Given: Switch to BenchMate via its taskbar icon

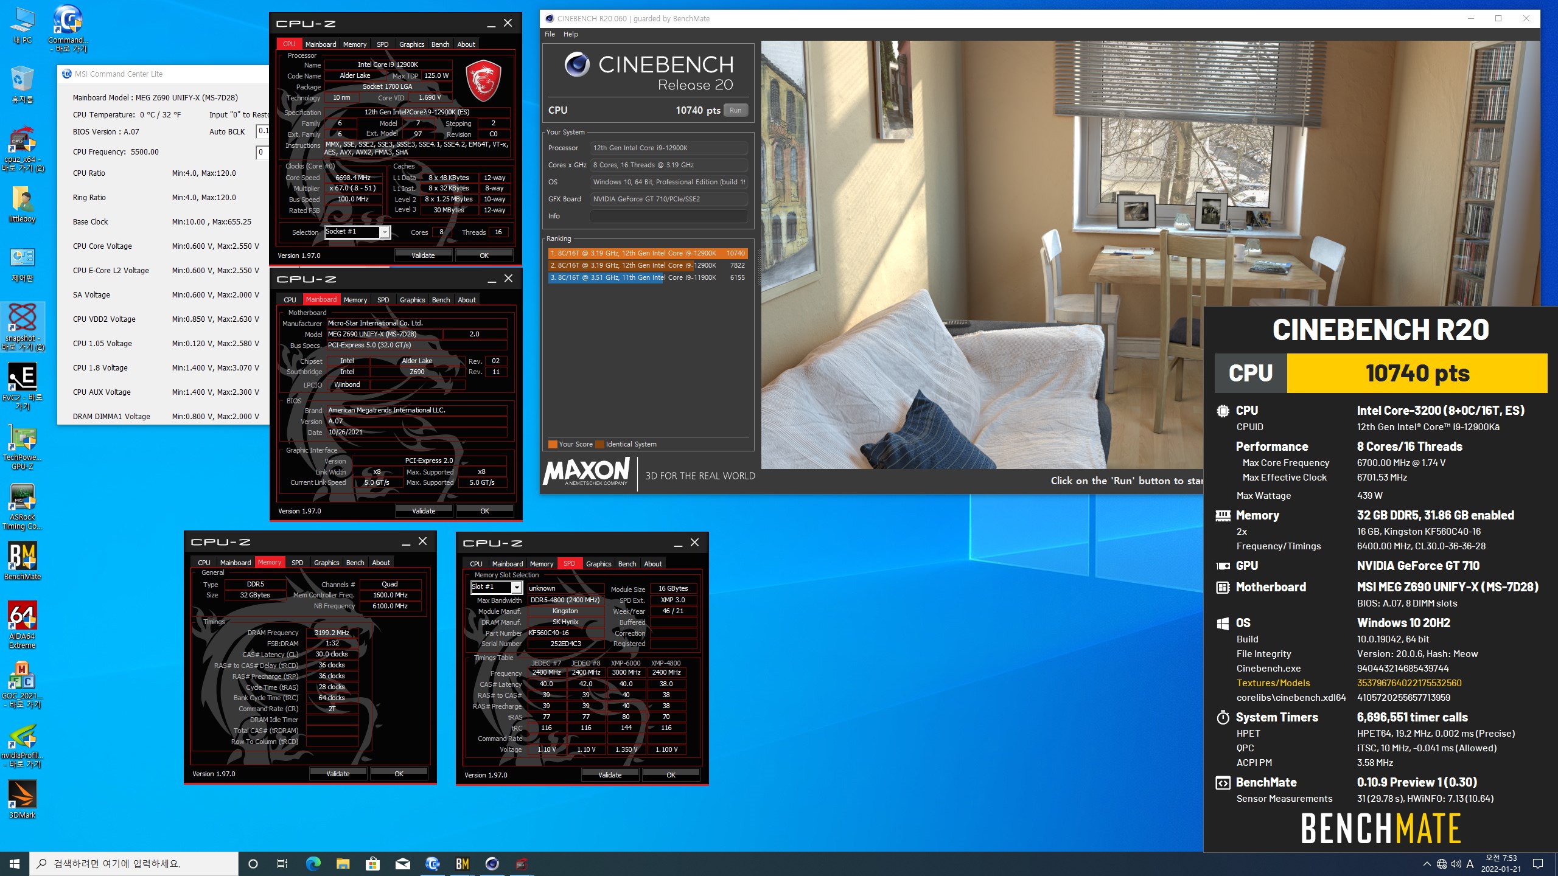Looking at the screenshot, I should [x=463, y=864].
